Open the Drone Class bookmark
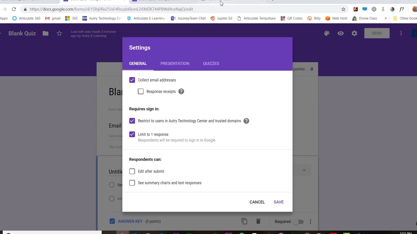Image resolution: width=417 pixels, height=234 pixels. coord(364,18)
